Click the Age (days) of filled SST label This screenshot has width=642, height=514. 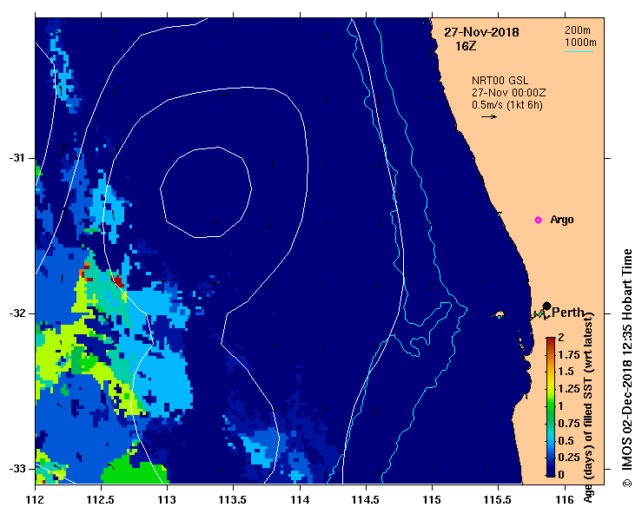click(x=588, y=407)
